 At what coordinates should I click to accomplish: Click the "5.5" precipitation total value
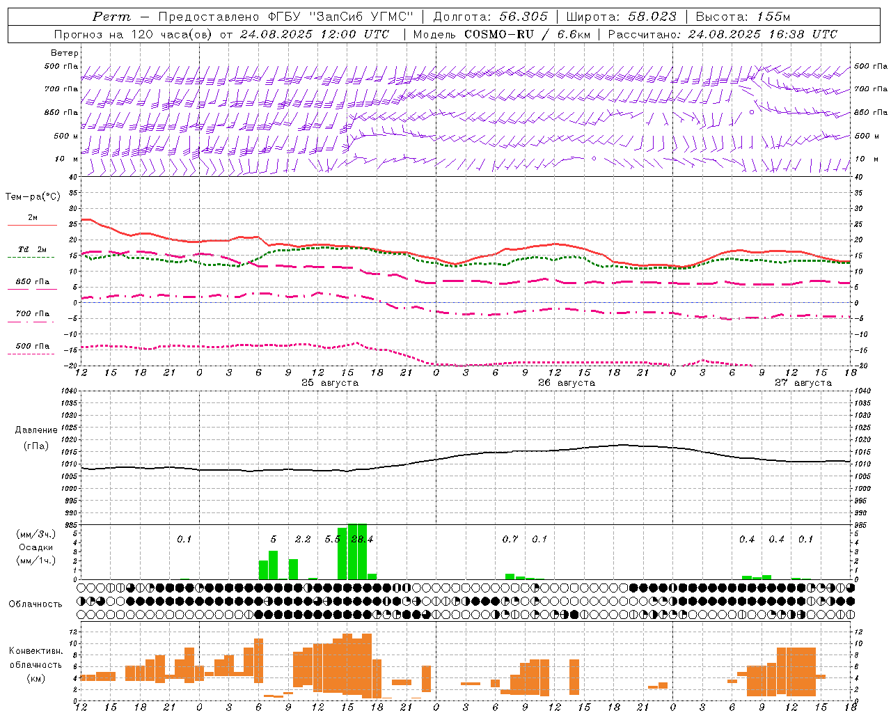point(333,540)
